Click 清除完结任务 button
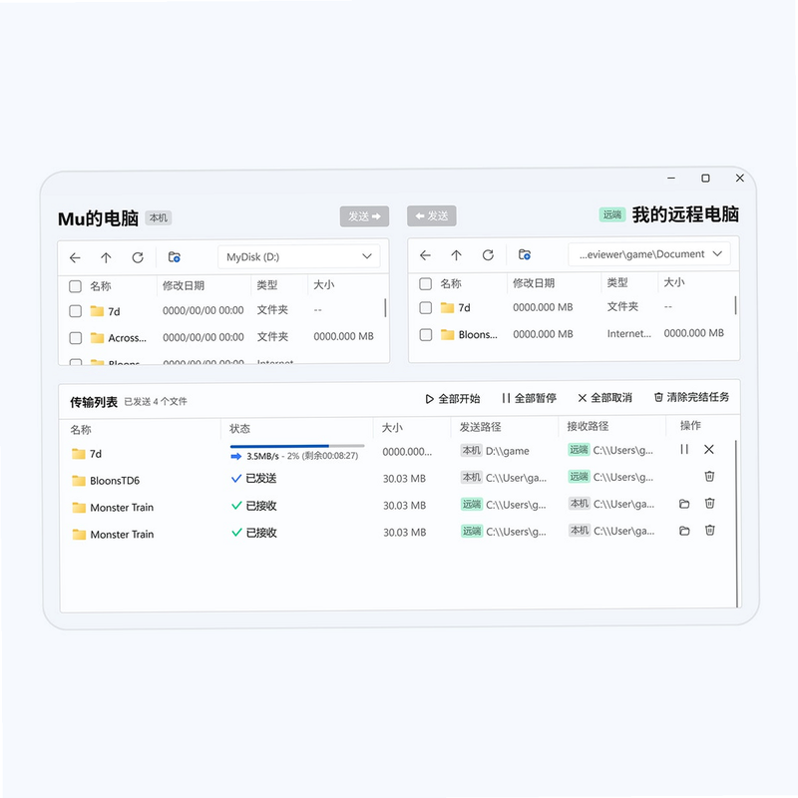 pos(691,397)
